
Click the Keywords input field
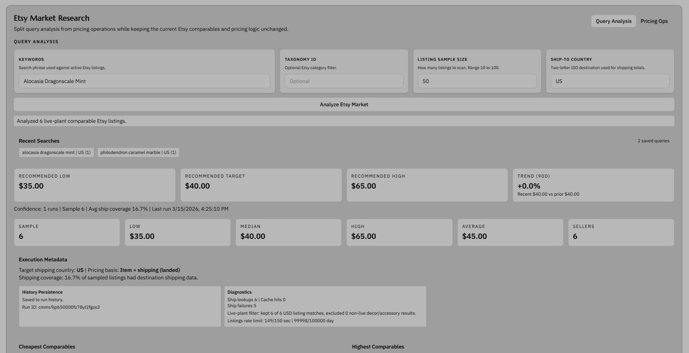pos(145,81)
